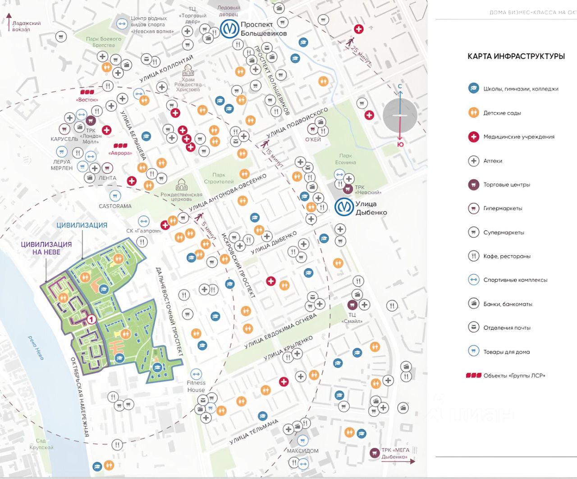Click the Детские сады legend text
This screenshot has height=479, width=577.
point(502,113)
